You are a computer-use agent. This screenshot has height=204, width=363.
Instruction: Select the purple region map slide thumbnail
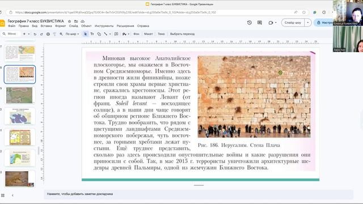pyautogui.click(x=20, y=116)
